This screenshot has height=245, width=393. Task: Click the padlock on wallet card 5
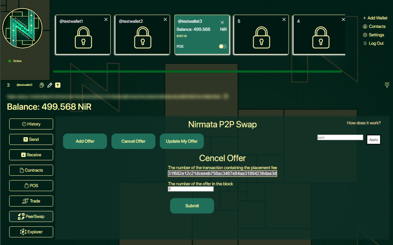click(x=261, y=37)
